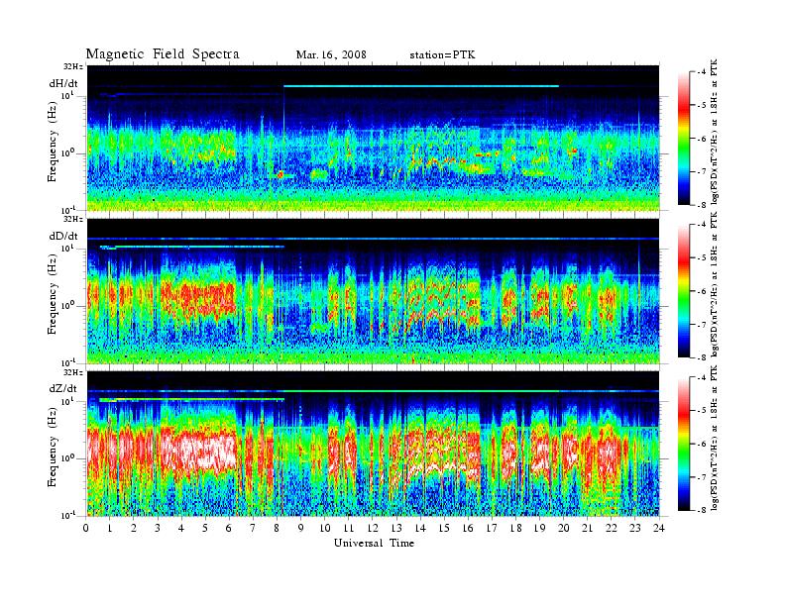Click the "Magnetic Field Spectra" title
This screenshot has height=606, width=785.
(163, 54)
